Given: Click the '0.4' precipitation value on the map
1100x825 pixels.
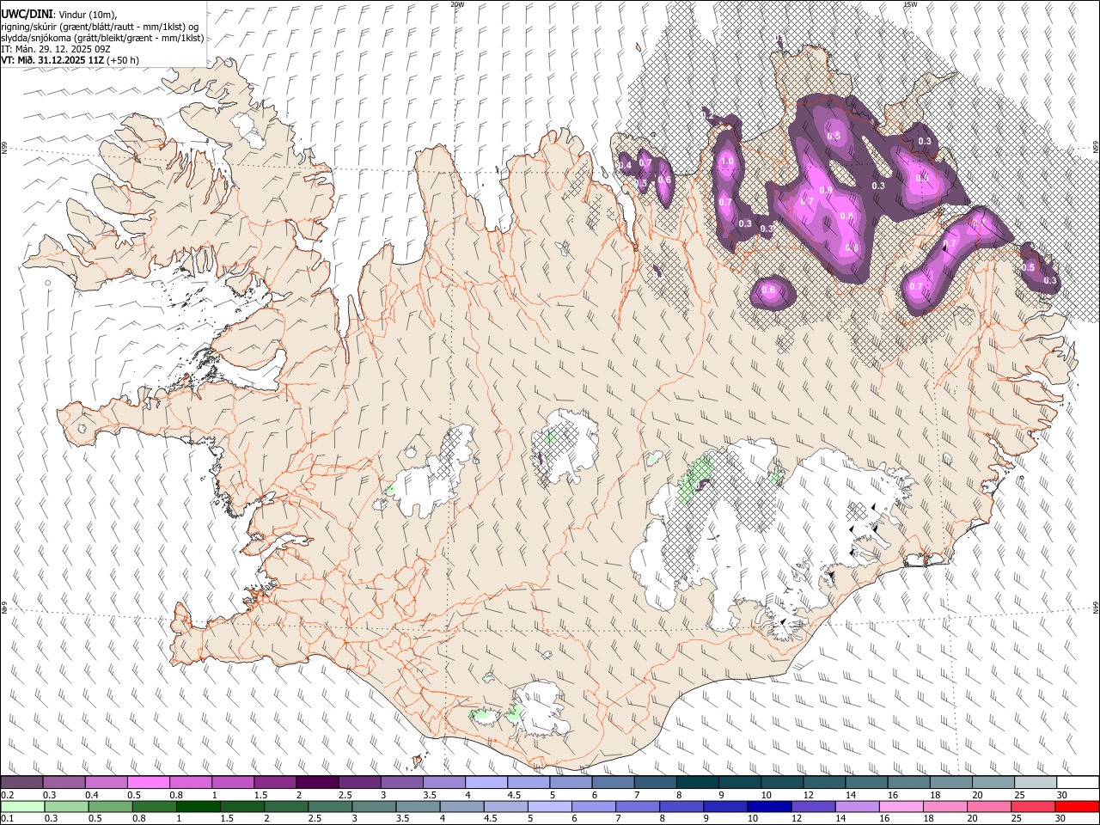Looking at the screenshot, I should [x=625, y=165].
